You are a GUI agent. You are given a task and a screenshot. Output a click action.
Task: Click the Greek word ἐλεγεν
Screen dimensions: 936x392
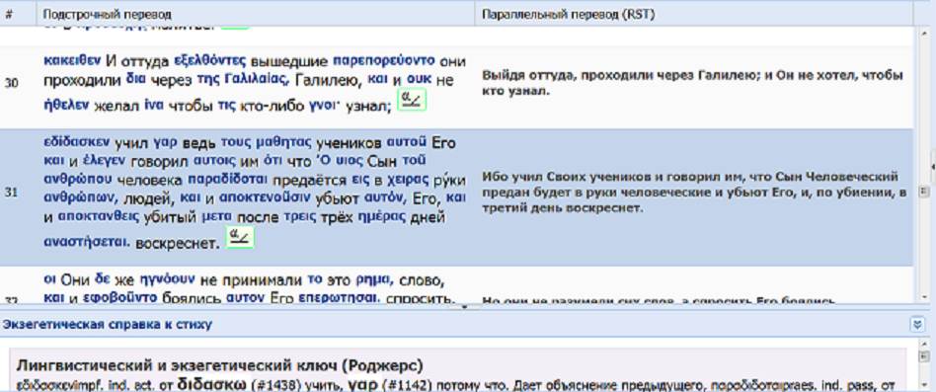(x=105, y=161)
